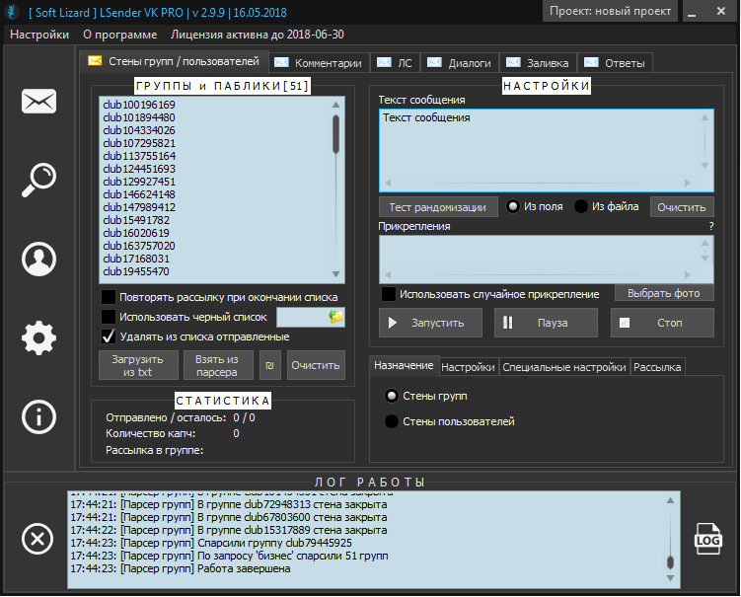Image resolution: width=741 pixels, height=597 pixels.
Task: Select club100196169 in groups list
Action: (x=139, y=105)
